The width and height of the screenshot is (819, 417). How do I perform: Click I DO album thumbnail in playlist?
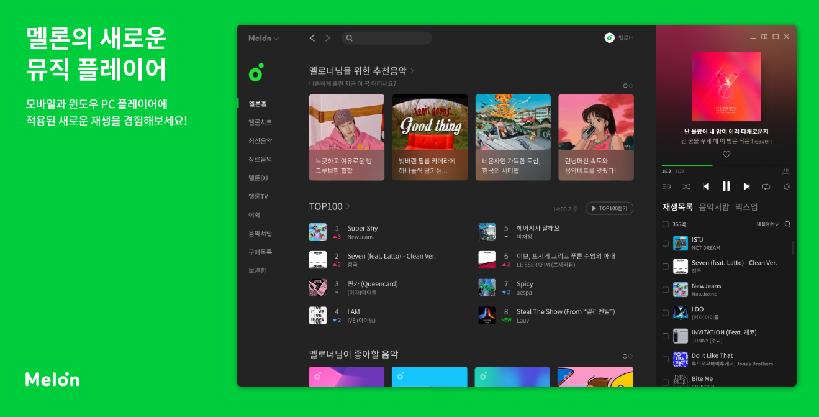681,313
